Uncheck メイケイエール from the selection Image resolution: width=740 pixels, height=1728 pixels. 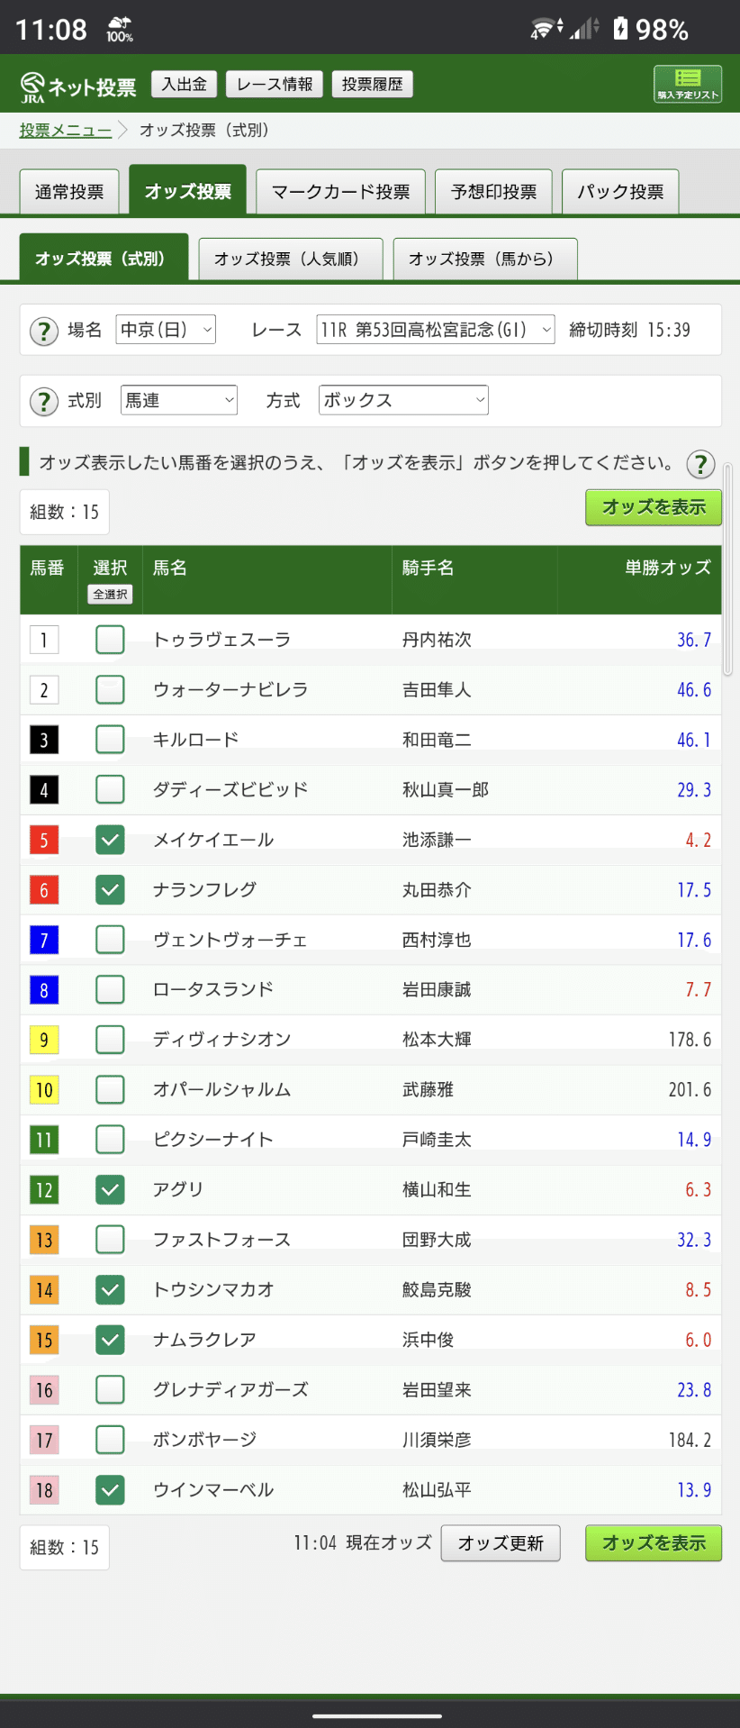(109, 839)
